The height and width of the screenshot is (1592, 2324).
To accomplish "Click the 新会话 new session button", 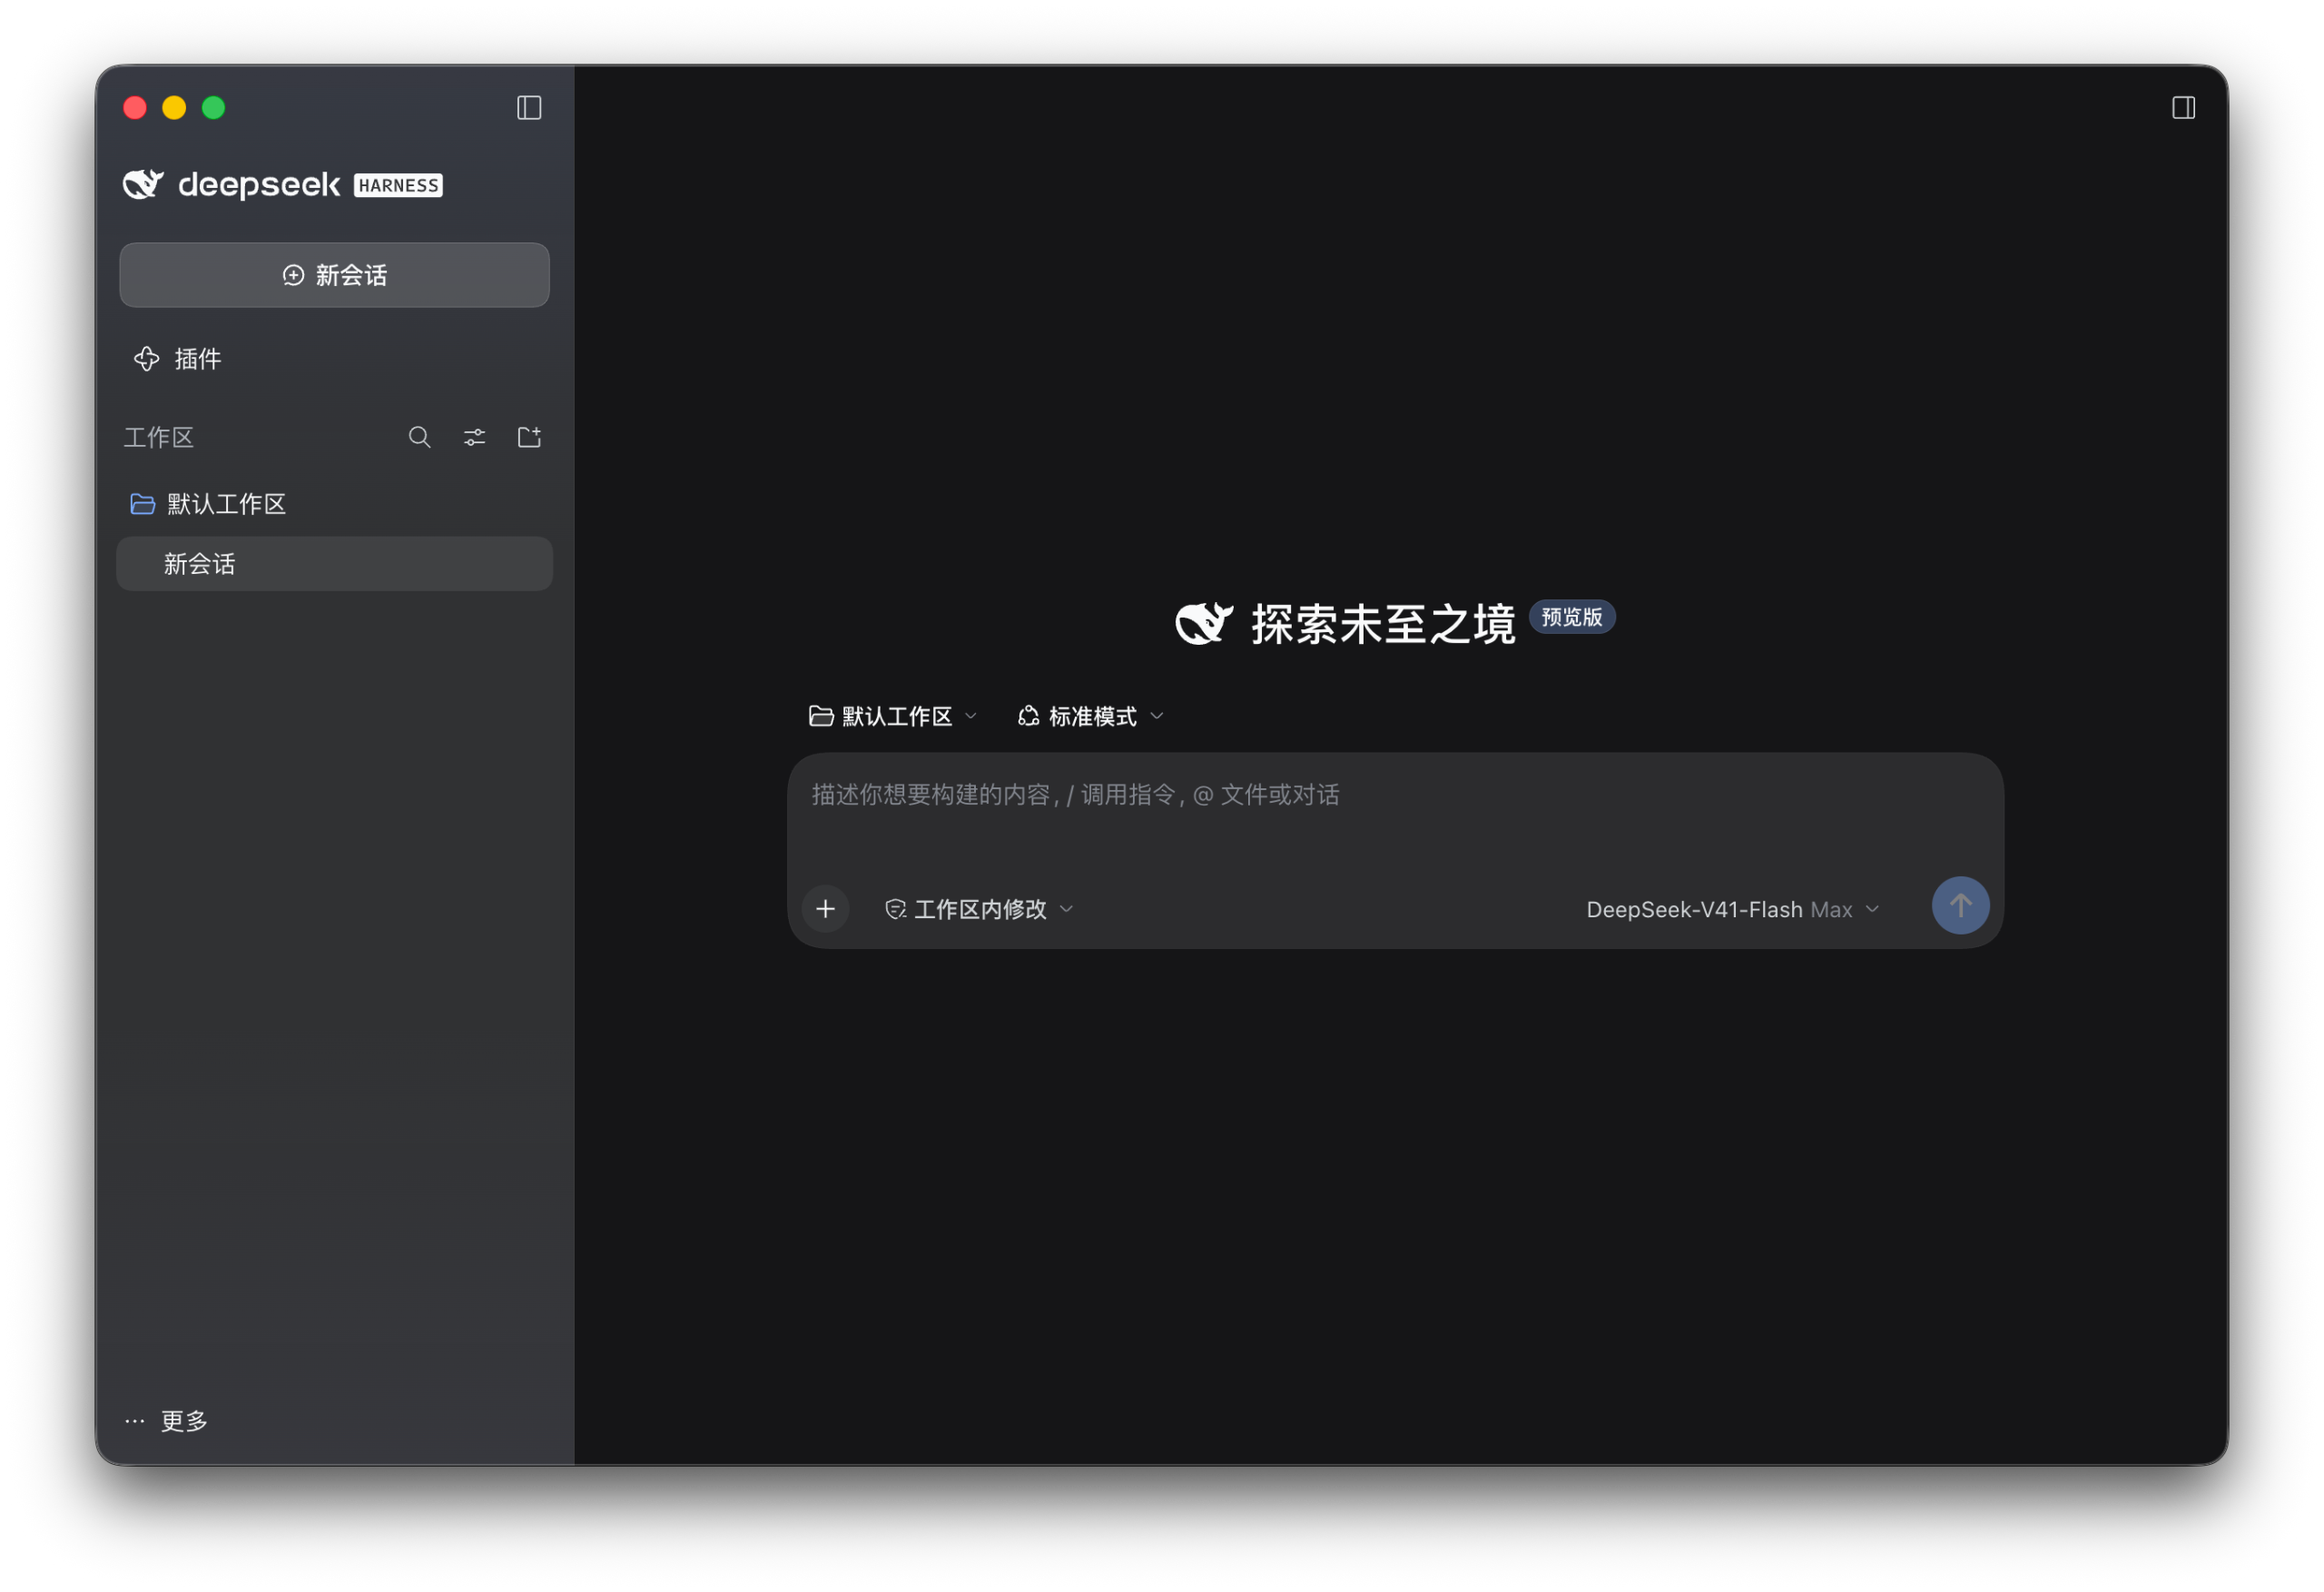I will (334, 274).
